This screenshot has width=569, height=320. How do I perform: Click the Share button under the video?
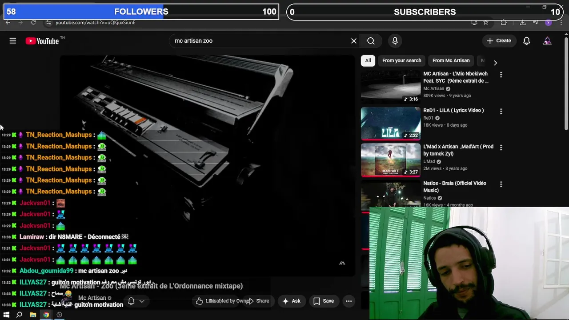coord(259,301)
